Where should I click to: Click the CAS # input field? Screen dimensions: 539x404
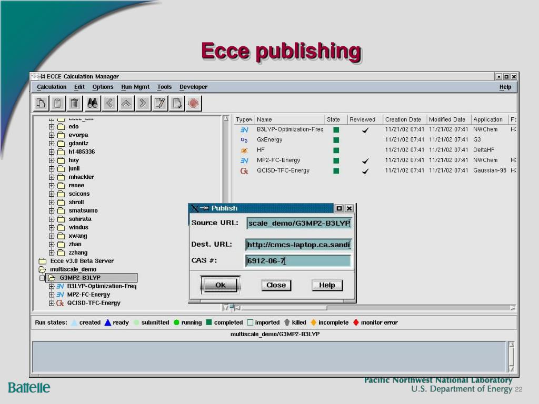click(x=298, y=261)
